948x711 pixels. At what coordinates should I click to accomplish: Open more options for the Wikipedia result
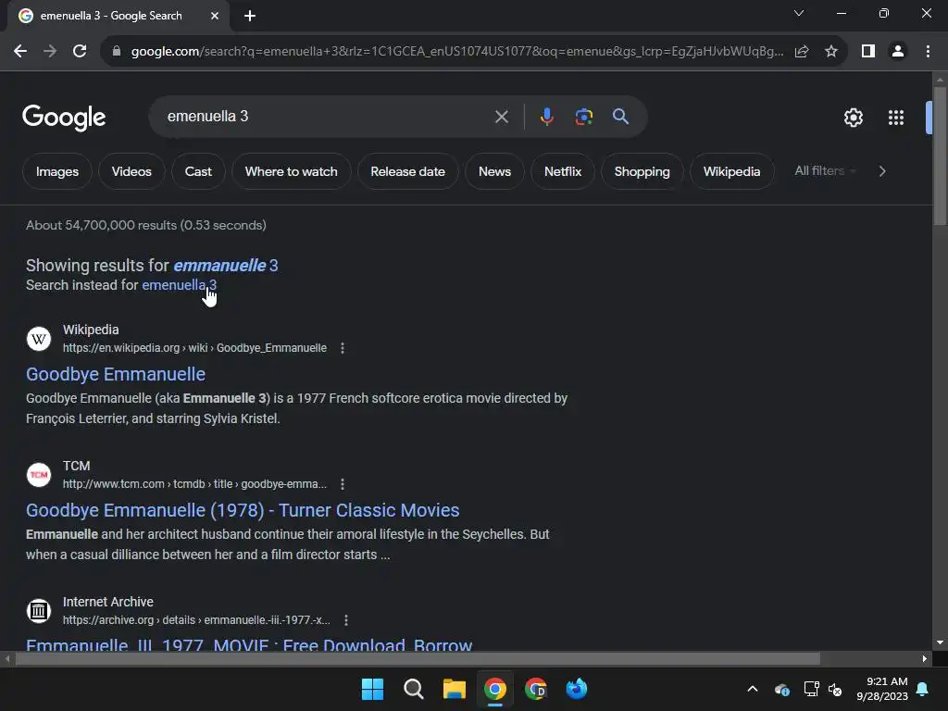point(343,348)
